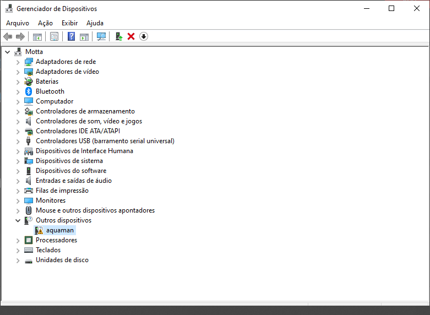Image resolution: width=430 pixels, height=315 pixels.
Task: Select Dispositivos do software label
Action: [71, 171]
